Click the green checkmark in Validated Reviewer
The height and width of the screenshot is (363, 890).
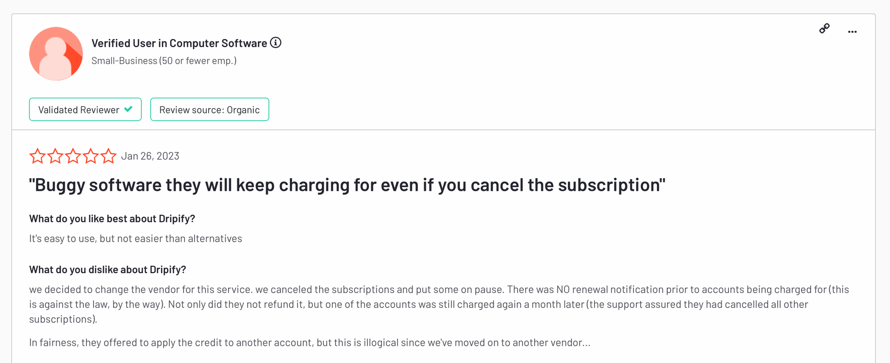pos(128,109)
